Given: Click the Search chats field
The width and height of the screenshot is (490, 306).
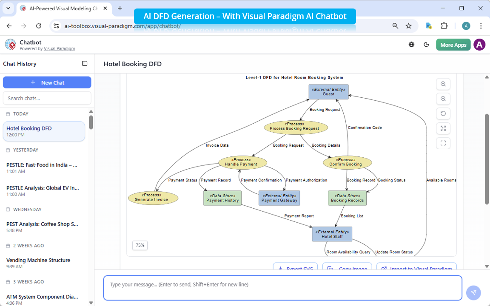Looking at the screenshot, I should [47, 98].
